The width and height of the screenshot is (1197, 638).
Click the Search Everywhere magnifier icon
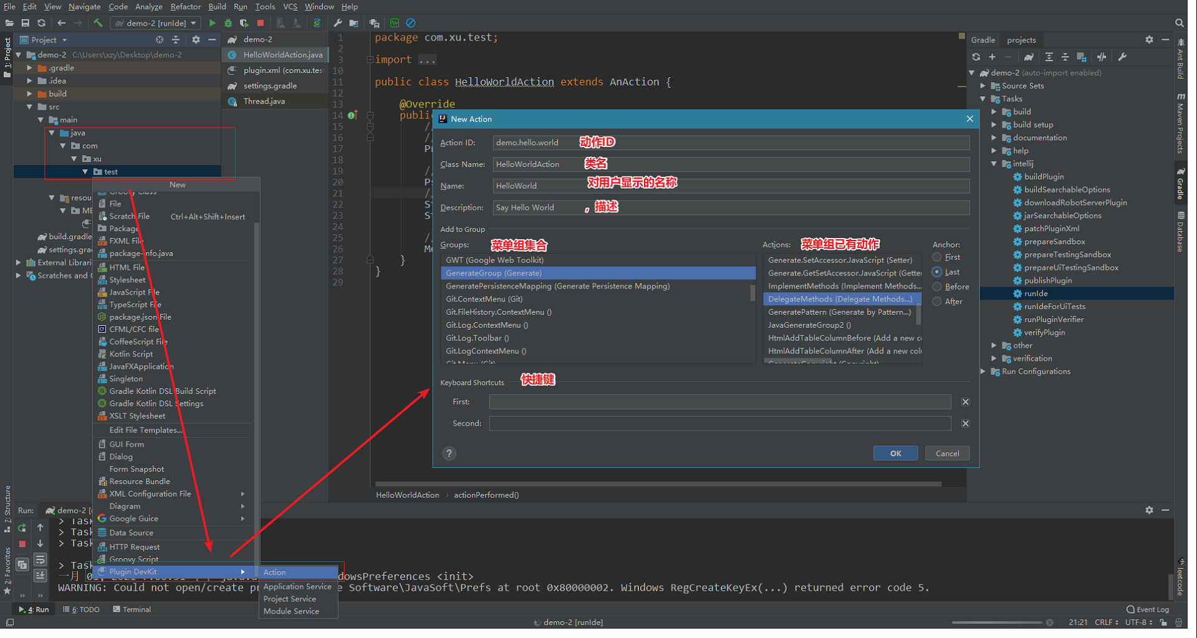(1180, 23)
